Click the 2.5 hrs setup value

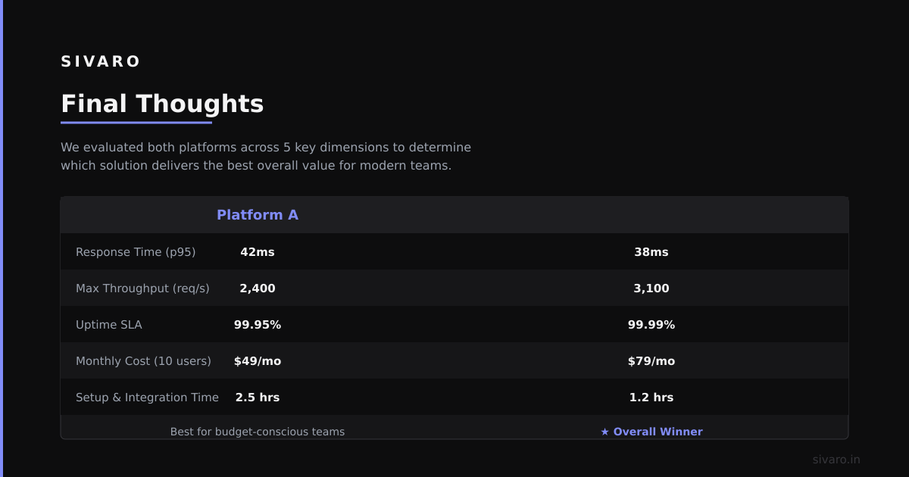258,397
